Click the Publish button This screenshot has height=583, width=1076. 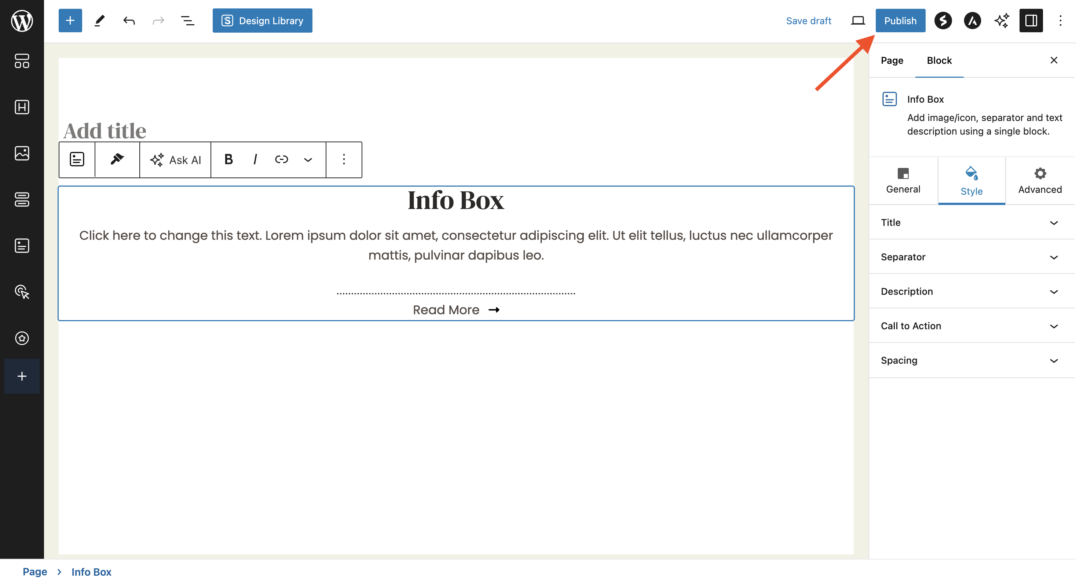tap(900, 21)
